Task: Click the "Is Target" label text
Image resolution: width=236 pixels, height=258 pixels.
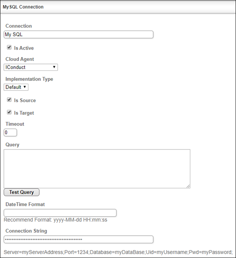Action: click(x=24, y=113)
